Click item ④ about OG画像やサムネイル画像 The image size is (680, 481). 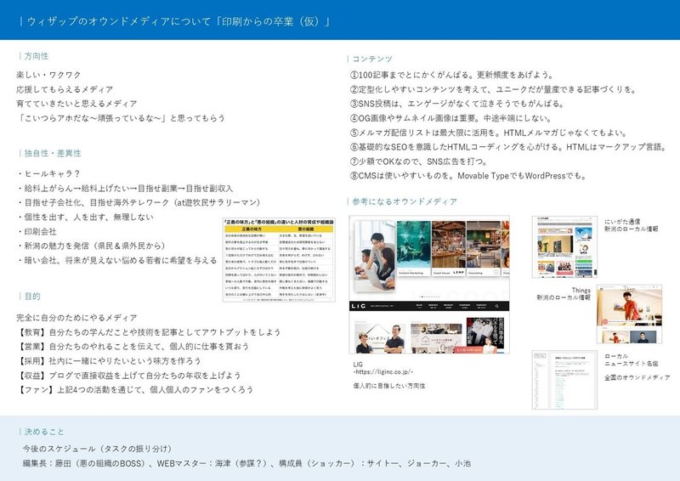(450, 118)
